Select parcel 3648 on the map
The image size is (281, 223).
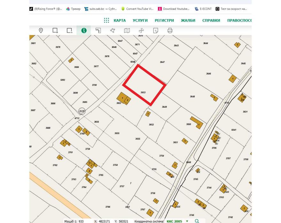[192, 97]
